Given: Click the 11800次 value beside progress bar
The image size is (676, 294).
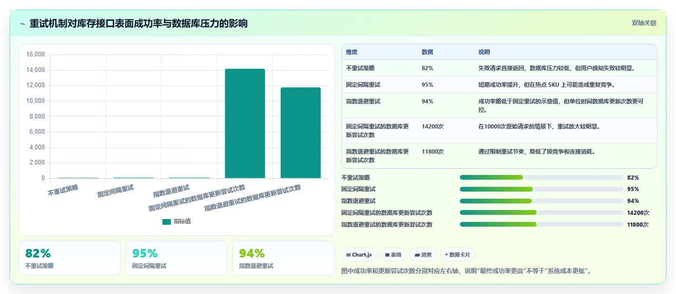Looking at the screenshot, I should point(638,224).
